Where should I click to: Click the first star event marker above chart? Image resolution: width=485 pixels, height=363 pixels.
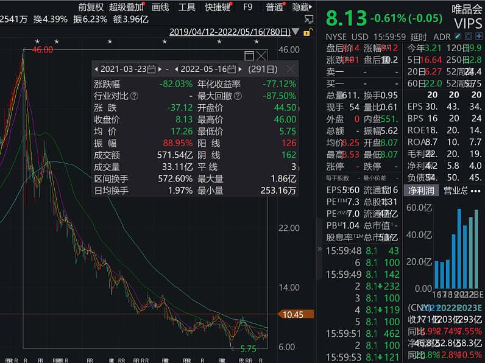pyautogui.click(x=37, y=41)
